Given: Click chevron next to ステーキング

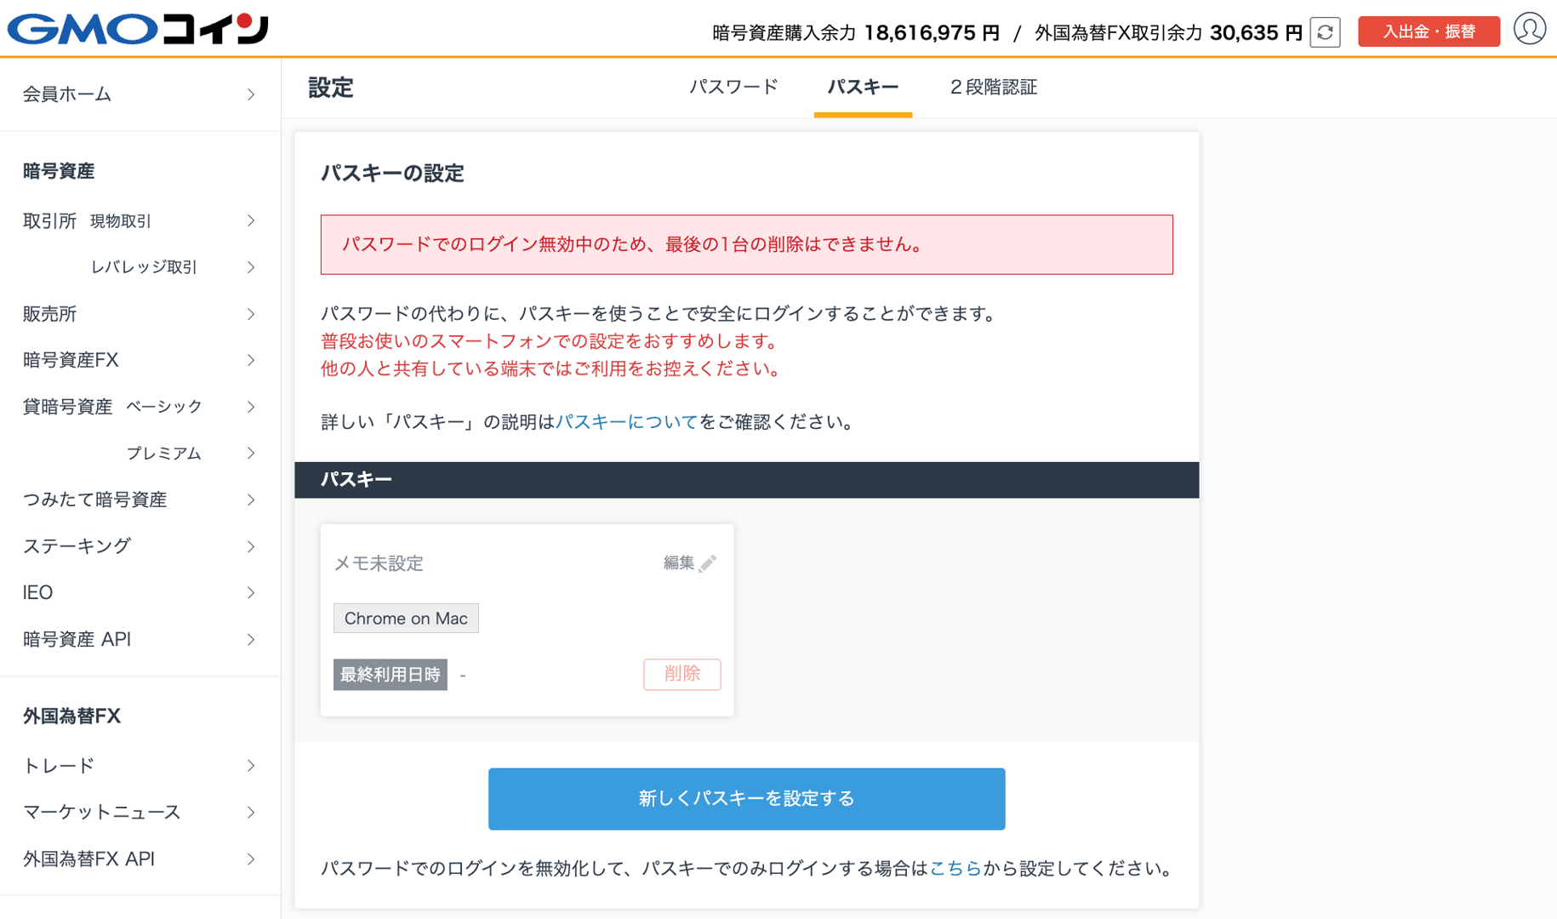Looking at the screenshot, I should (251, 545).
